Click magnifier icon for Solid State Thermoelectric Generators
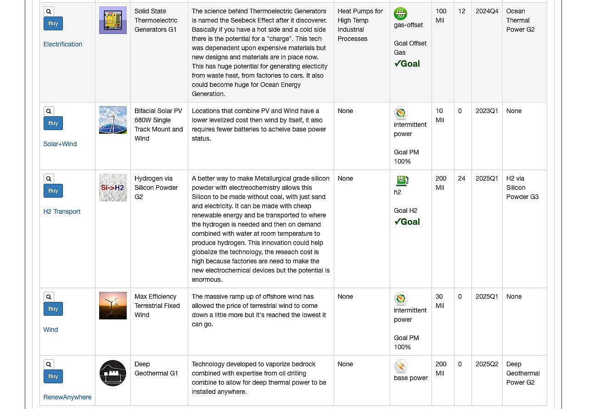The image size is (600, 409). (x=49, y=11)
